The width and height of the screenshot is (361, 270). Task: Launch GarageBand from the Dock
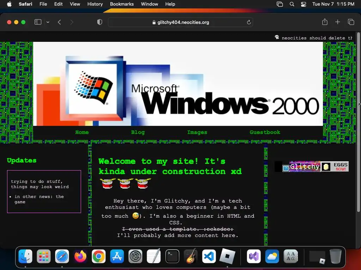pos(191,256)
